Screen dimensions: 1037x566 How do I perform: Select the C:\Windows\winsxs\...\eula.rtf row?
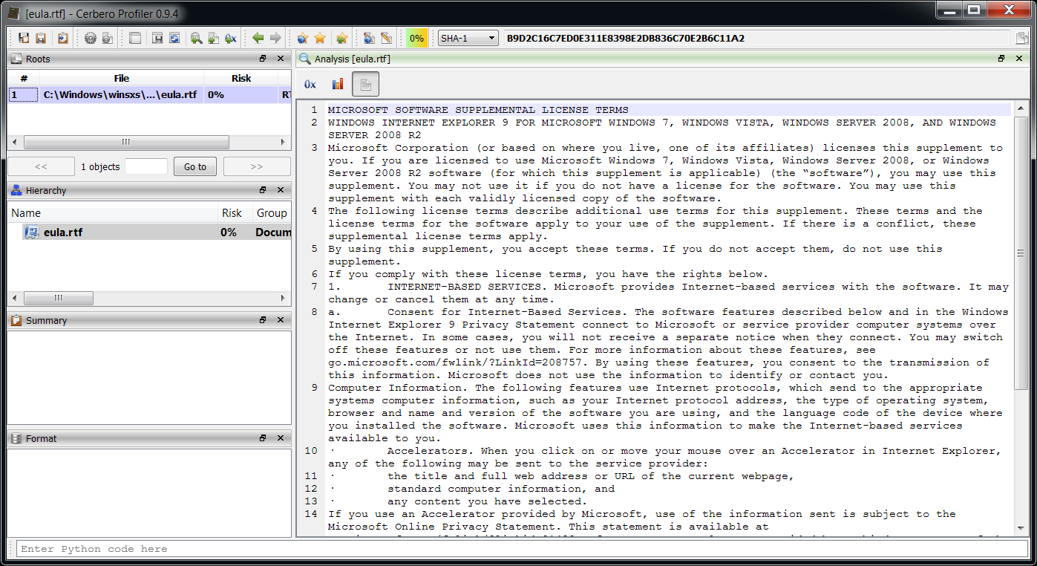pos(150,94)
